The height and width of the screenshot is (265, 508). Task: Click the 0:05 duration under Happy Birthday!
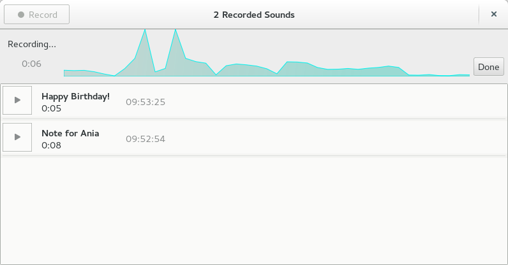[x=51, y=108]
